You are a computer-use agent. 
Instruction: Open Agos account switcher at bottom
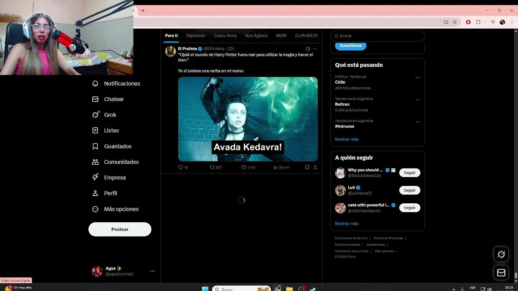pos(123,271)
